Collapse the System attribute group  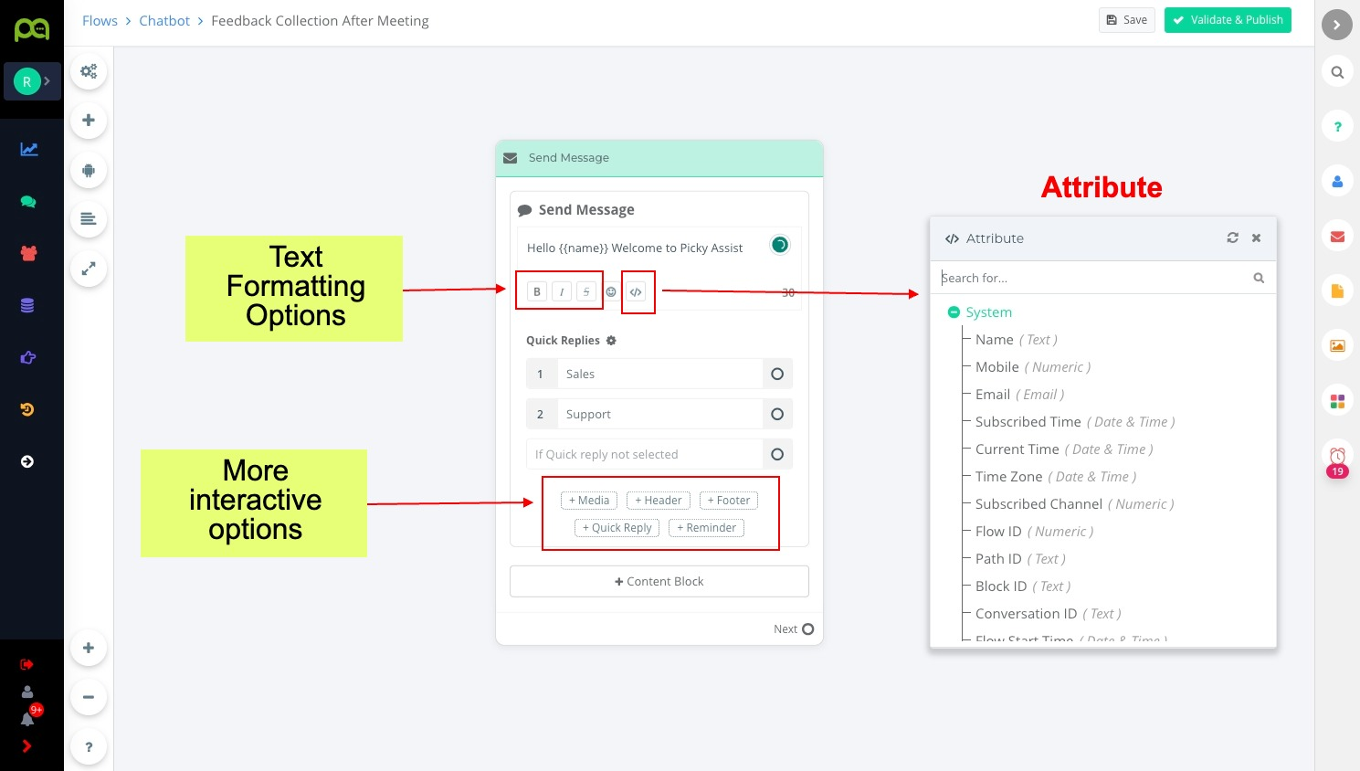click(x=954, y=312)
